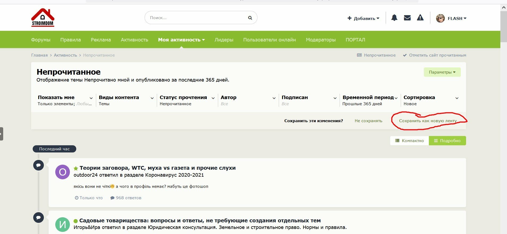Click the warning triangle reports icon
Image resolution: width=507 pixels, height=234 pixels.
point(420,18)
